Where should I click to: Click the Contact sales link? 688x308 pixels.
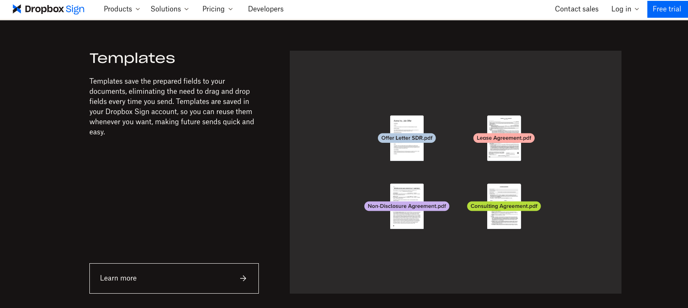[577, 9]
